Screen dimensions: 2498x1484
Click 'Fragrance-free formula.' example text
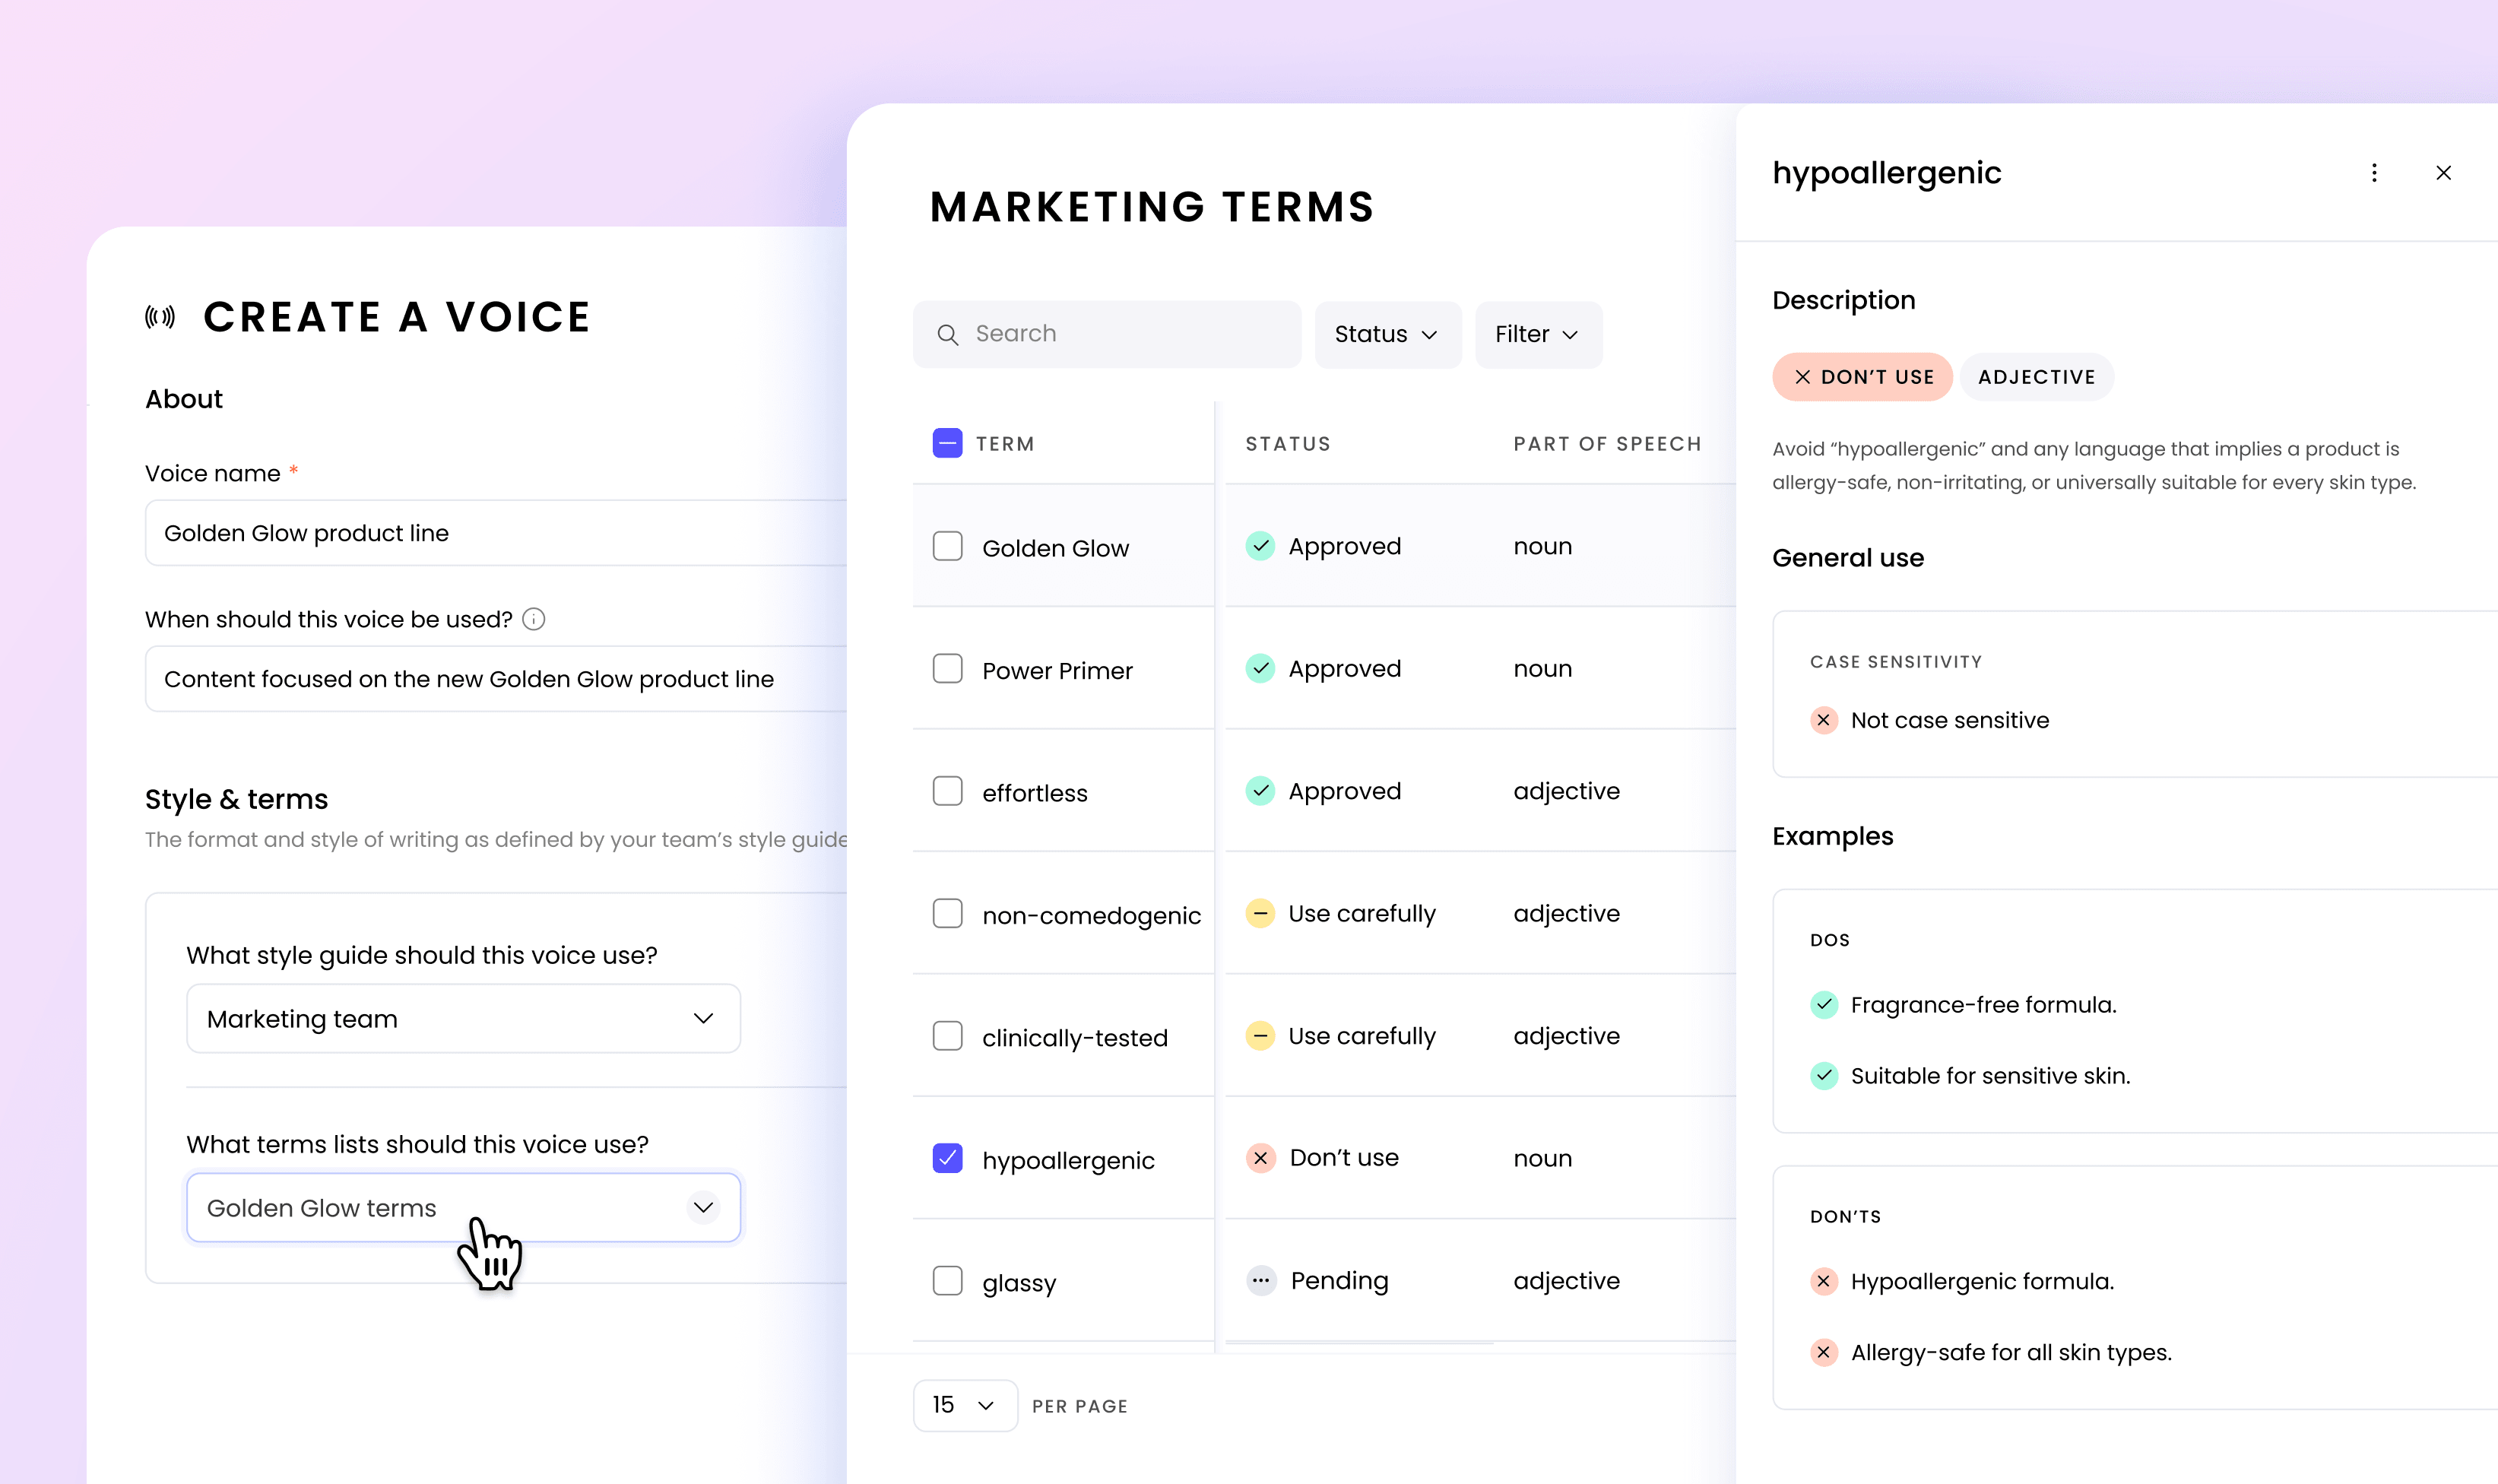(x=1983, y=1005)
